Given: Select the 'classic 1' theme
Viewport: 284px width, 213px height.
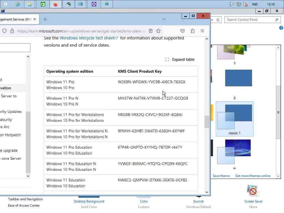Looking at the screenshot, I should coord(235,119).
